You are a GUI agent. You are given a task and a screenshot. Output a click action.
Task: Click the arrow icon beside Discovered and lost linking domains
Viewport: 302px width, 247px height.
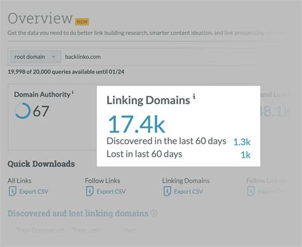(154, 213)
